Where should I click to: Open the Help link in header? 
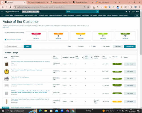[x=137, y=12]
